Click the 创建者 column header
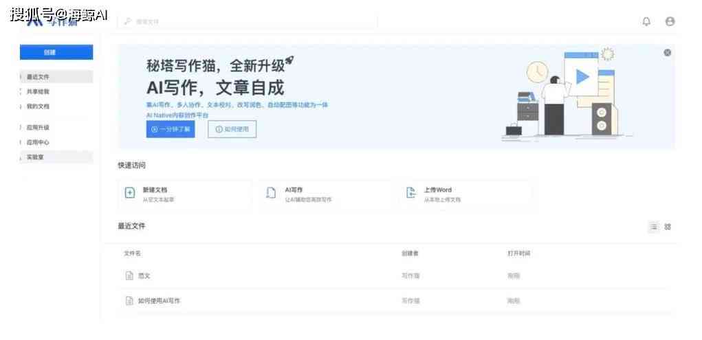Viewport: 702px width, 340px height. [410, 253]
